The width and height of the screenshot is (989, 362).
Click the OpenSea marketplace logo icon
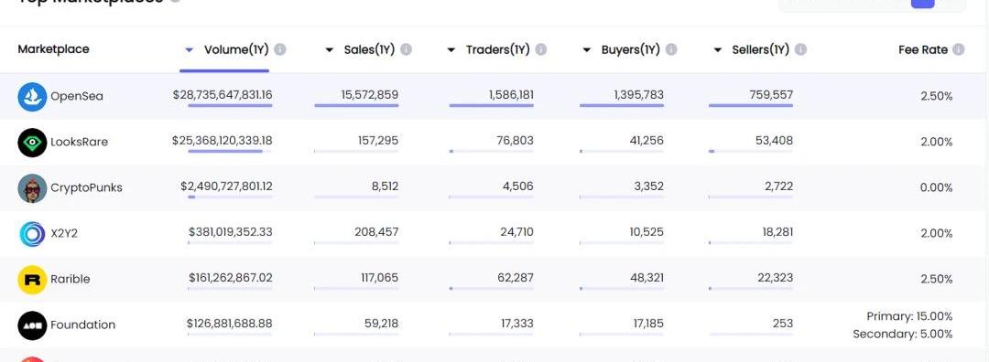[32, 96]
